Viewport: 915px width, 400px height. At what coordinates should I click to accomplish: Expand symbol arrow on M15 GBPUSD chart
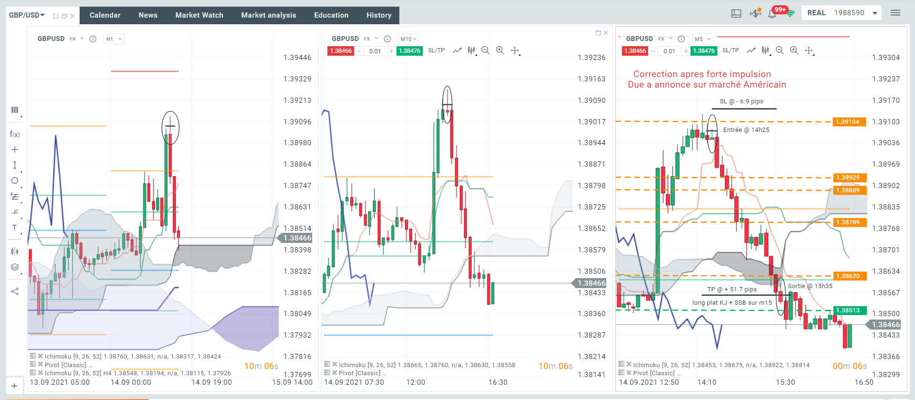(376, 39)
